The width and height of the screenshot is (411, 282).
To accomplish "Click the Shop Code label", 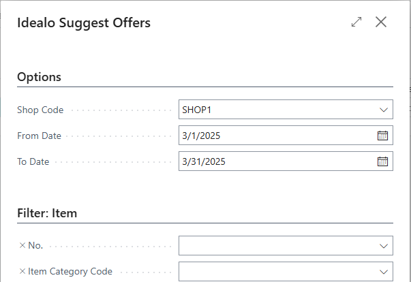I will [x=40, y=110].
